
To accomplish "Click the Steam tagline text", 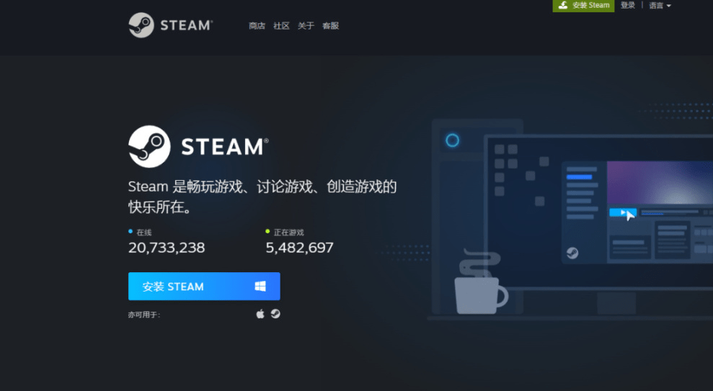I will point(262,196).
